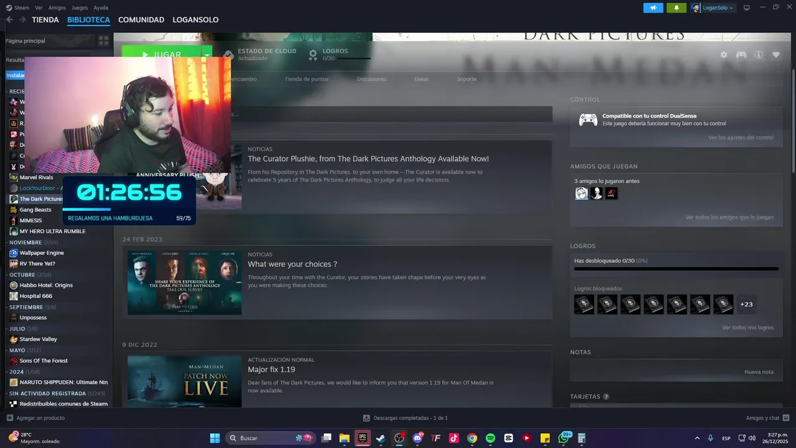Open the dropdown arrow beside JUGAR
This screenshot has width=796, height=448.
206,55
